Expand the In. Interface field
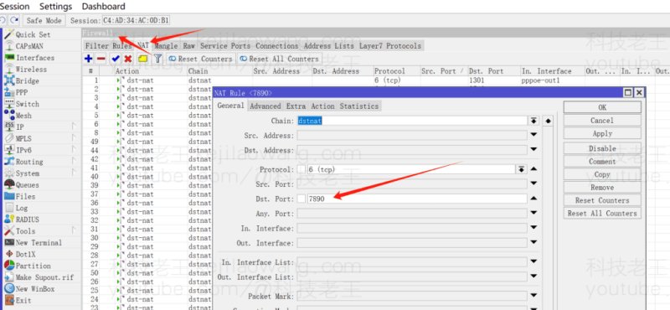The width and height of the screenshot is (670, 310). tap(533, 228)
